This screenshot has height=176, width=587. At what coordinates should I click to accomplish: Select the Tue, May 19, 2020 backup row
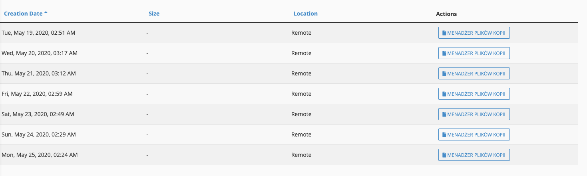pos(289,33)
